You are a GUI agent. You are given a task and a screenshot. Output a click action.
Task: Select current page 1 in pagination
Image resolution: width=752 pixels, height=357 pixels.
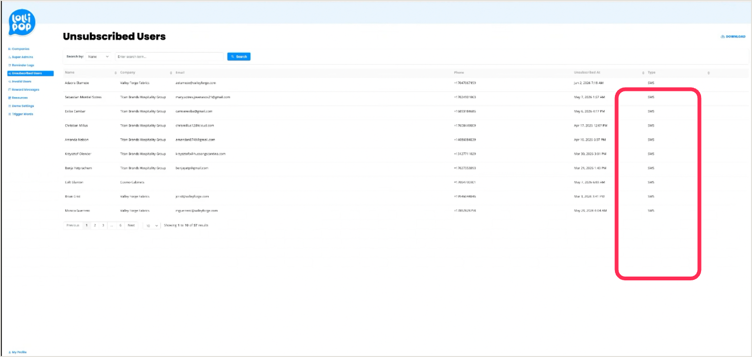coord(87,226)
